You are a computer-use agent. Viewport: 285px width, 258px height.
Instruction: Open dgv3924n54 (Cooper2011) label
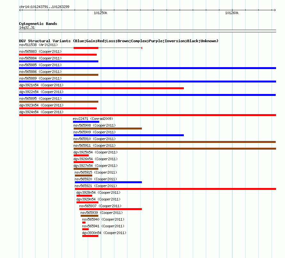point(41,112)
